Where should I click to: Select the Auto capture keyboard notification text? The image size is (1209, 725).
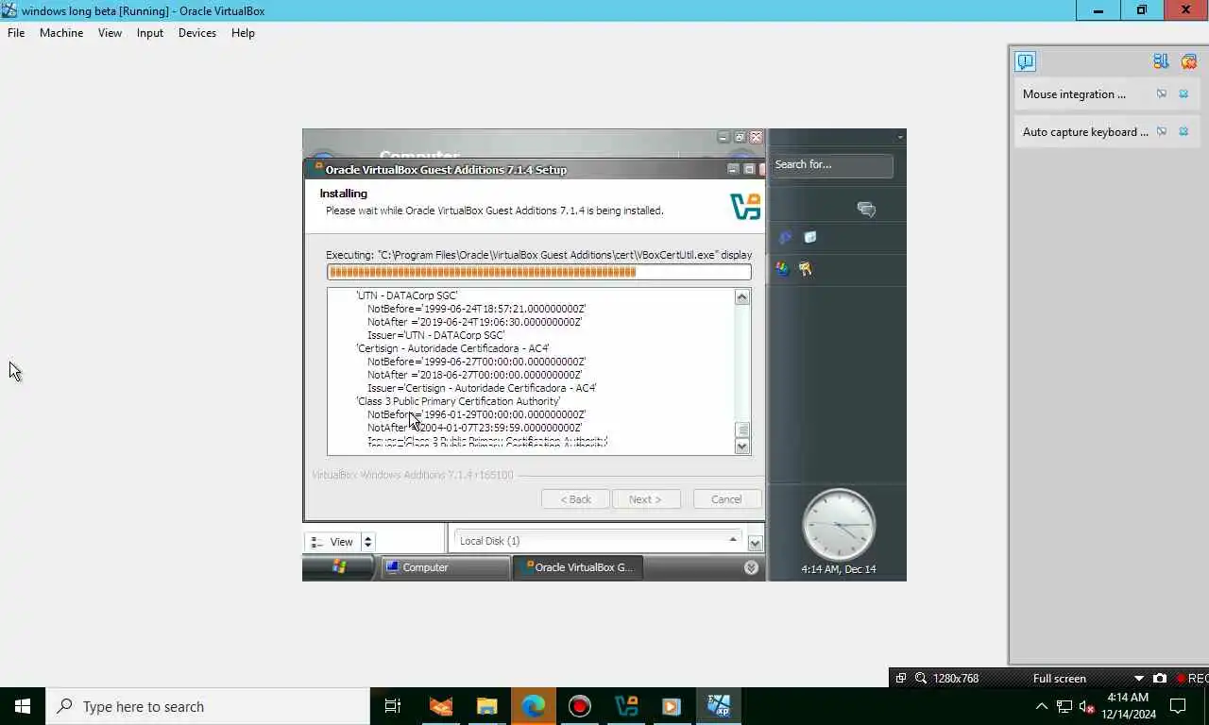(x=1085, y=132)
